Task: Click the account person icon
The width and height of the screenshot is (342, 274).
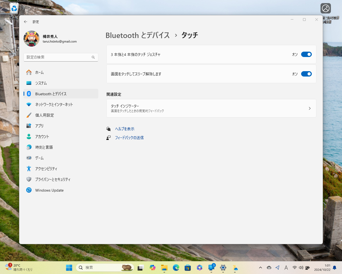Action: (x=29, y=136)
